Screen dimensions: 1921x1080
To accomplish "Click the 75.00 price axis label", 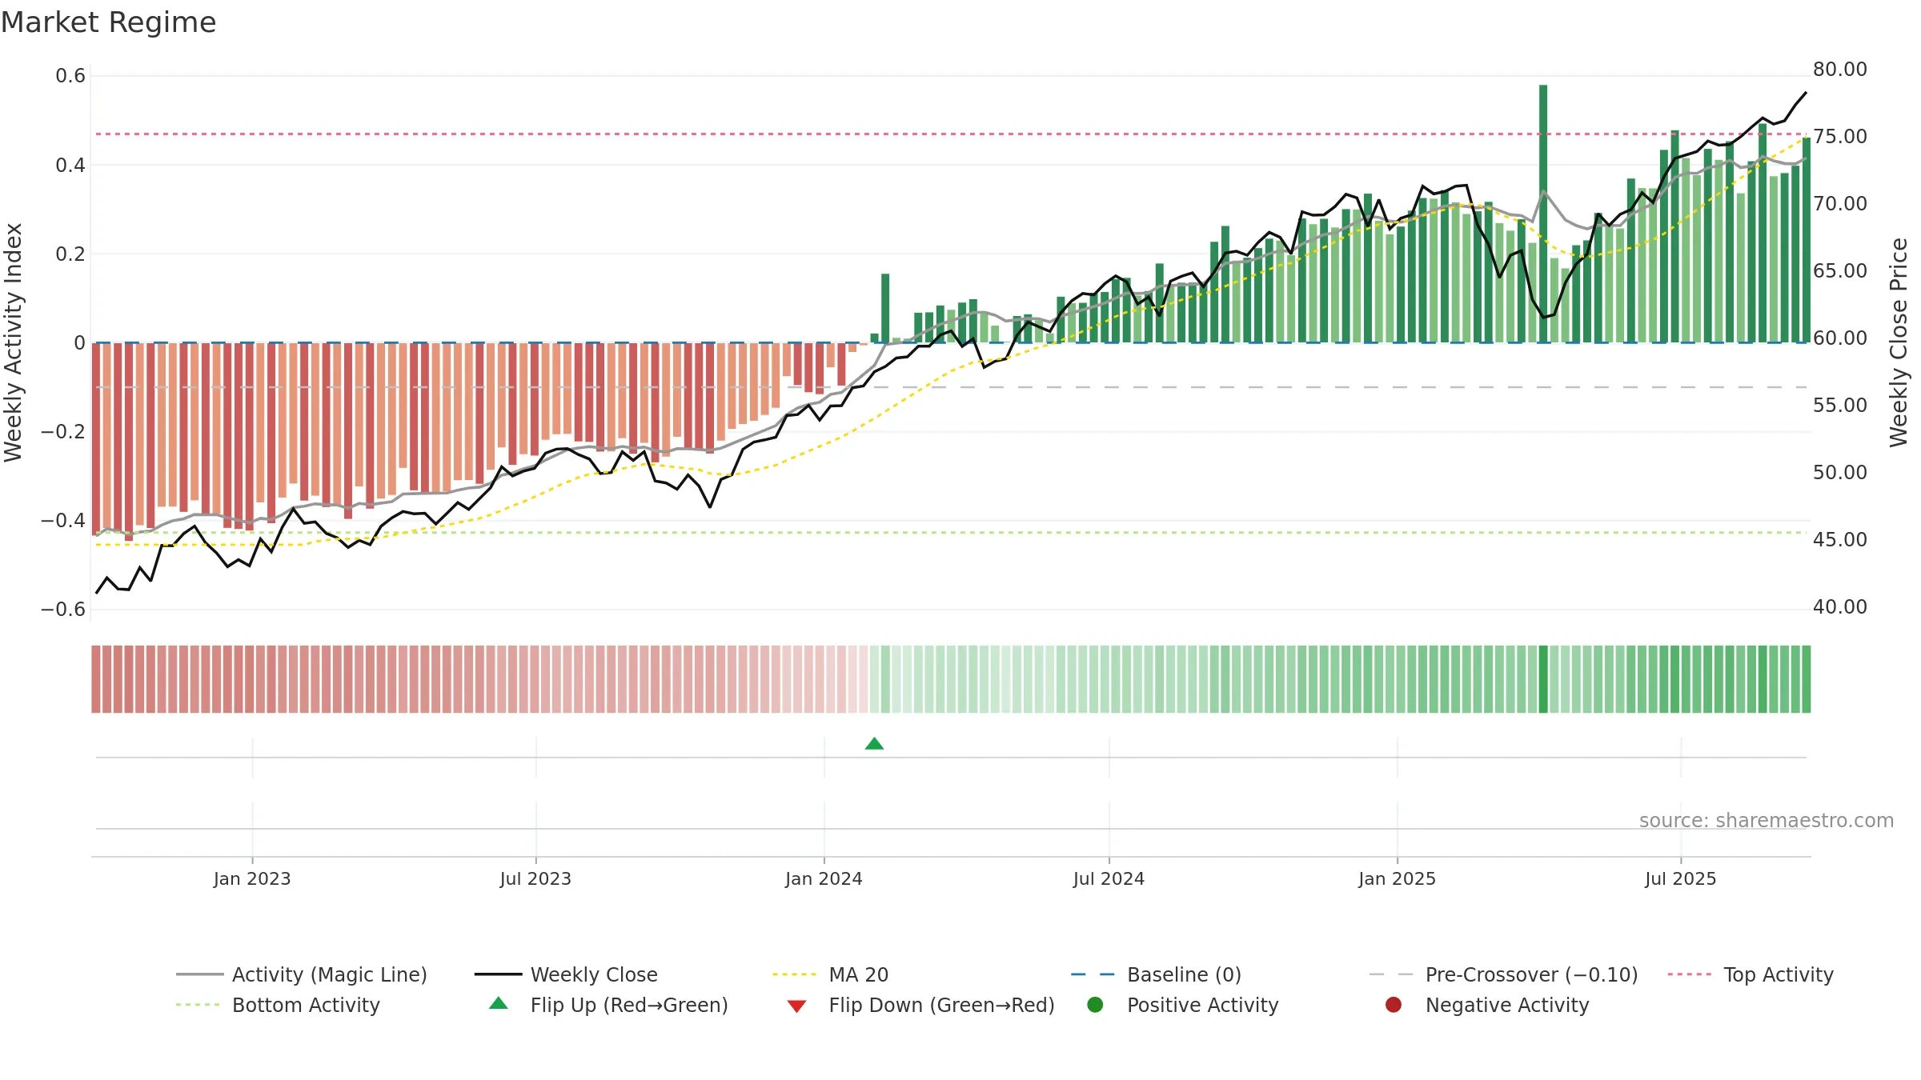I will click(x=1840, y=137).
